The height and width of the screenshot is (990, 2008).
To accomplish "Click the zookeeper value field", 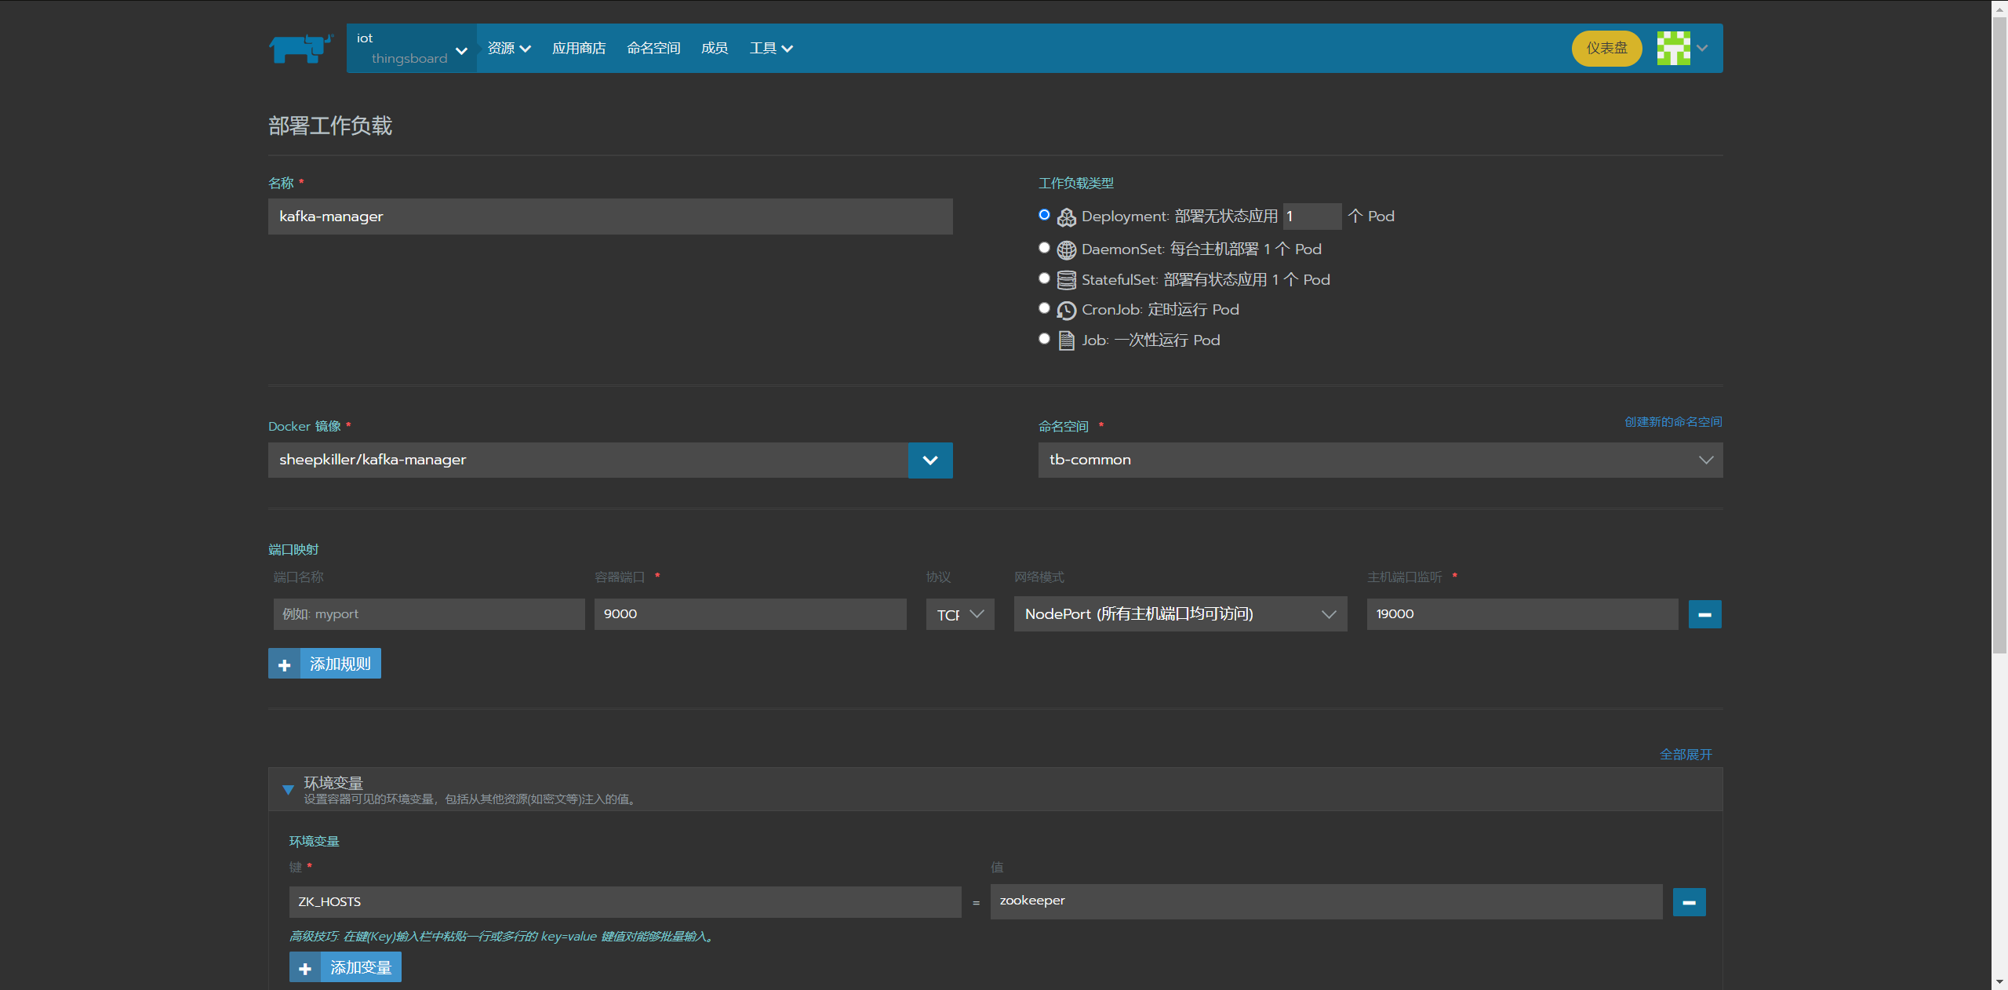I will click(x=1326, y=901).
